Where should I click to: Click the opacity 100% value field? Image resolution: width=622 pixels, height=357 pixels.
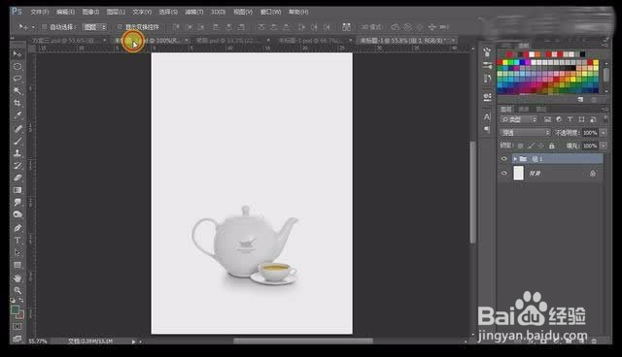pyautogui.click(x=590, y=133)
